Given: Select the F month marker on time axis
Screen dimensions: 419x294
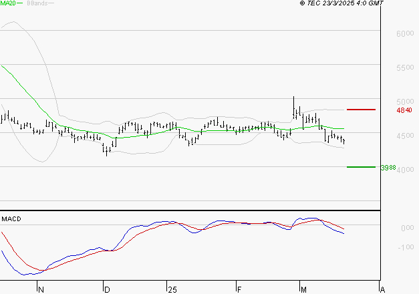Looking at the screenshot, I should (x=239, y=289).
